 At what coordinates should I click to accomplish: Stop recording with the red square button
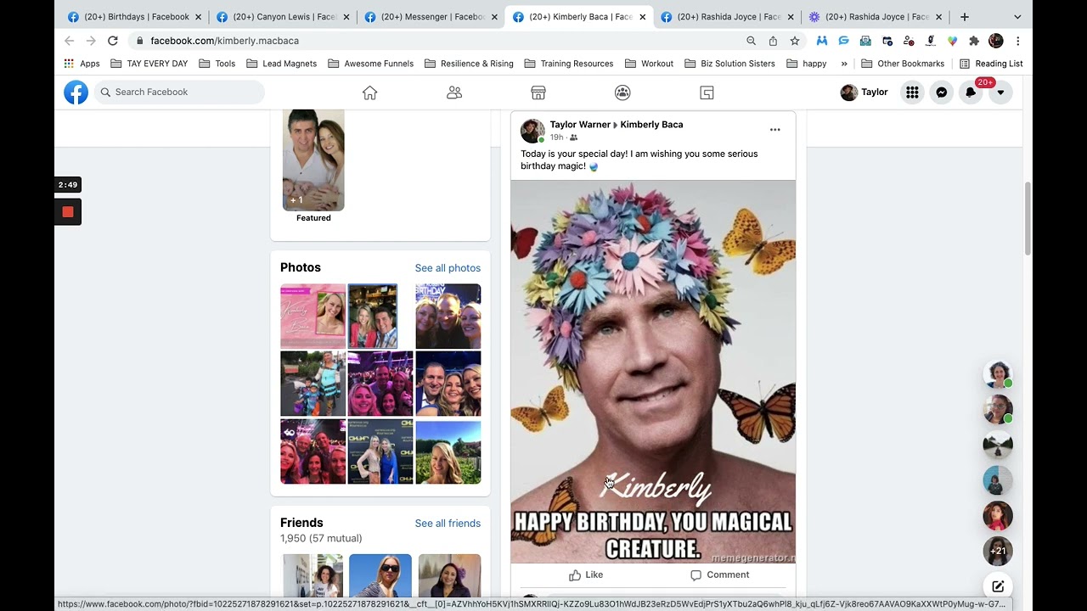pyautogui.click(x=68, y=212)
